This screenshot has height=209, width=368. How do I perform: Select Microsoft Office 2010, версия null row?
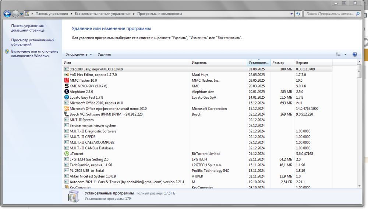[198, 103]
